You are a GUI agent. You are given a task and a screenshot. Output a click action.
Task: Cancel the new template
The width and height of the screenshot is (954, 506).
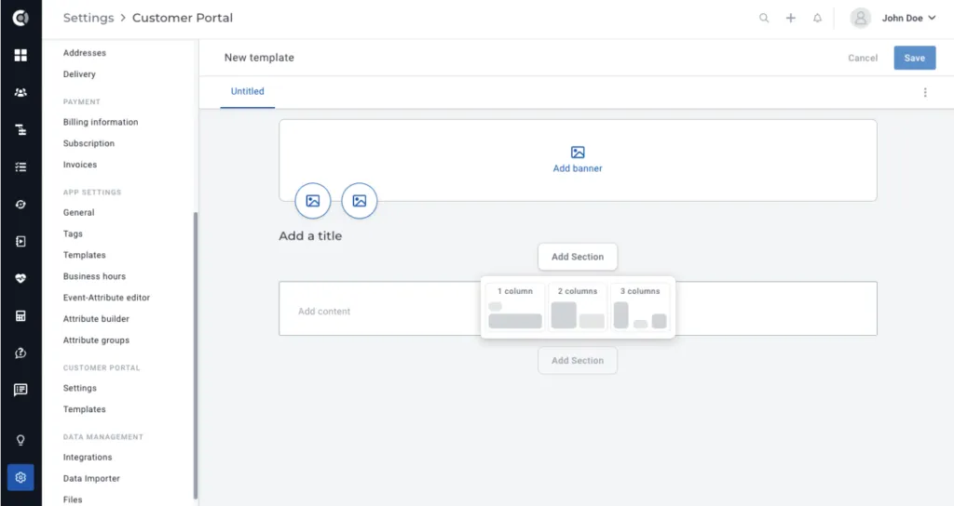(863, 58)
